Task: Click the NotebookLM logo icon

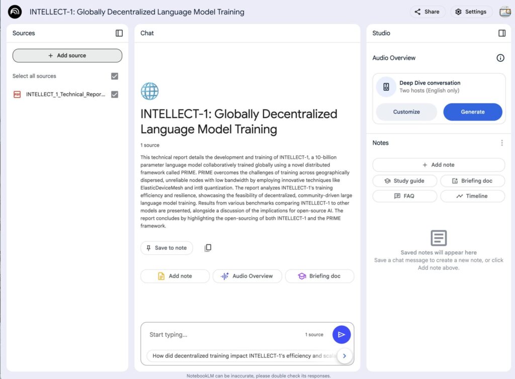Action: coord(15,12)
